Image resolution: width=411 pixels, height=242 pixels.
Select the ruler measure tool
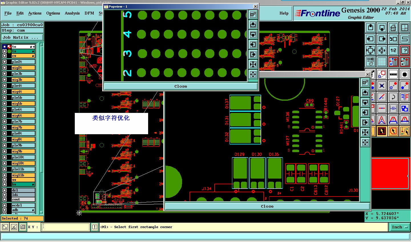point(393,74)
